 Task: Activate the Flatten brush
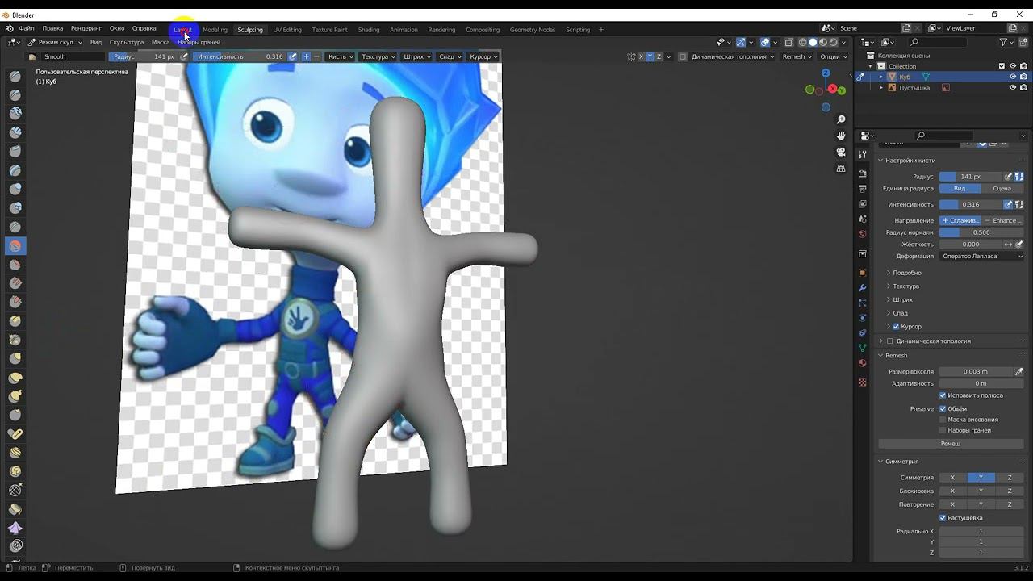point(15,264)
